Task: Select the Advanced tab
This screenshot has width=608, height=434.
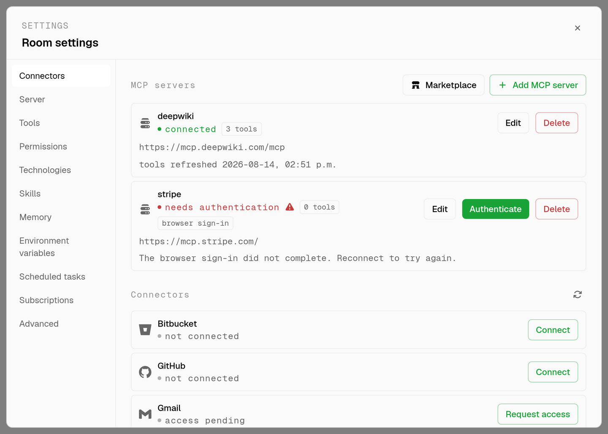Action: pos(61,324)
